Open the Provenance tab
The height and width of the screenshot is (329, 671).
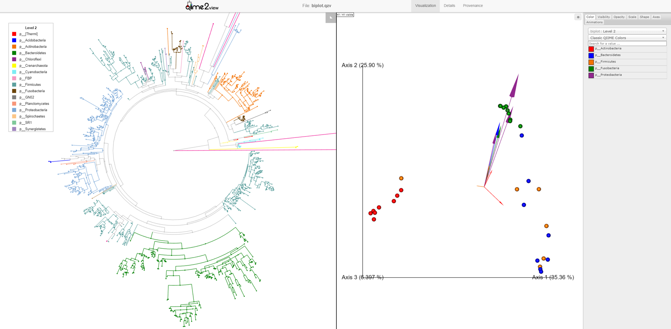coord(473,6)
